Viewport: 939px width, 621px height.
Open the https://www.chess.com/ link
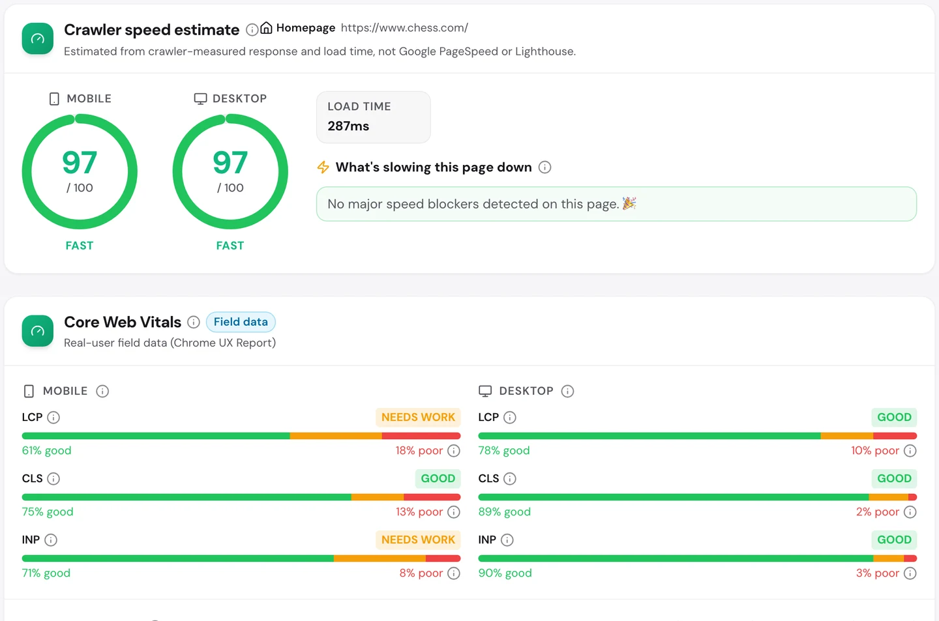pos(404,28)
